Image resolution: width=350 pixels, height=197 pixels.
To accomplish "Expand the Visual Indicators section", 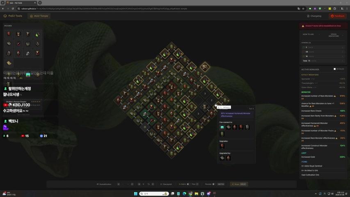I will pos(334,35).
